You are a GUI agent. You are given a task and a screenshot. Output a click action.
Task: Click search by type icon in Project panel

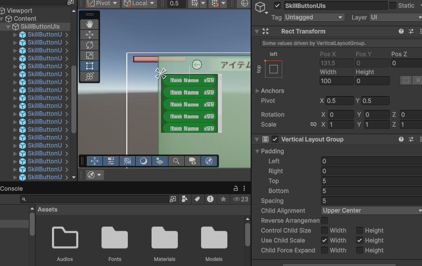(184, 199)
